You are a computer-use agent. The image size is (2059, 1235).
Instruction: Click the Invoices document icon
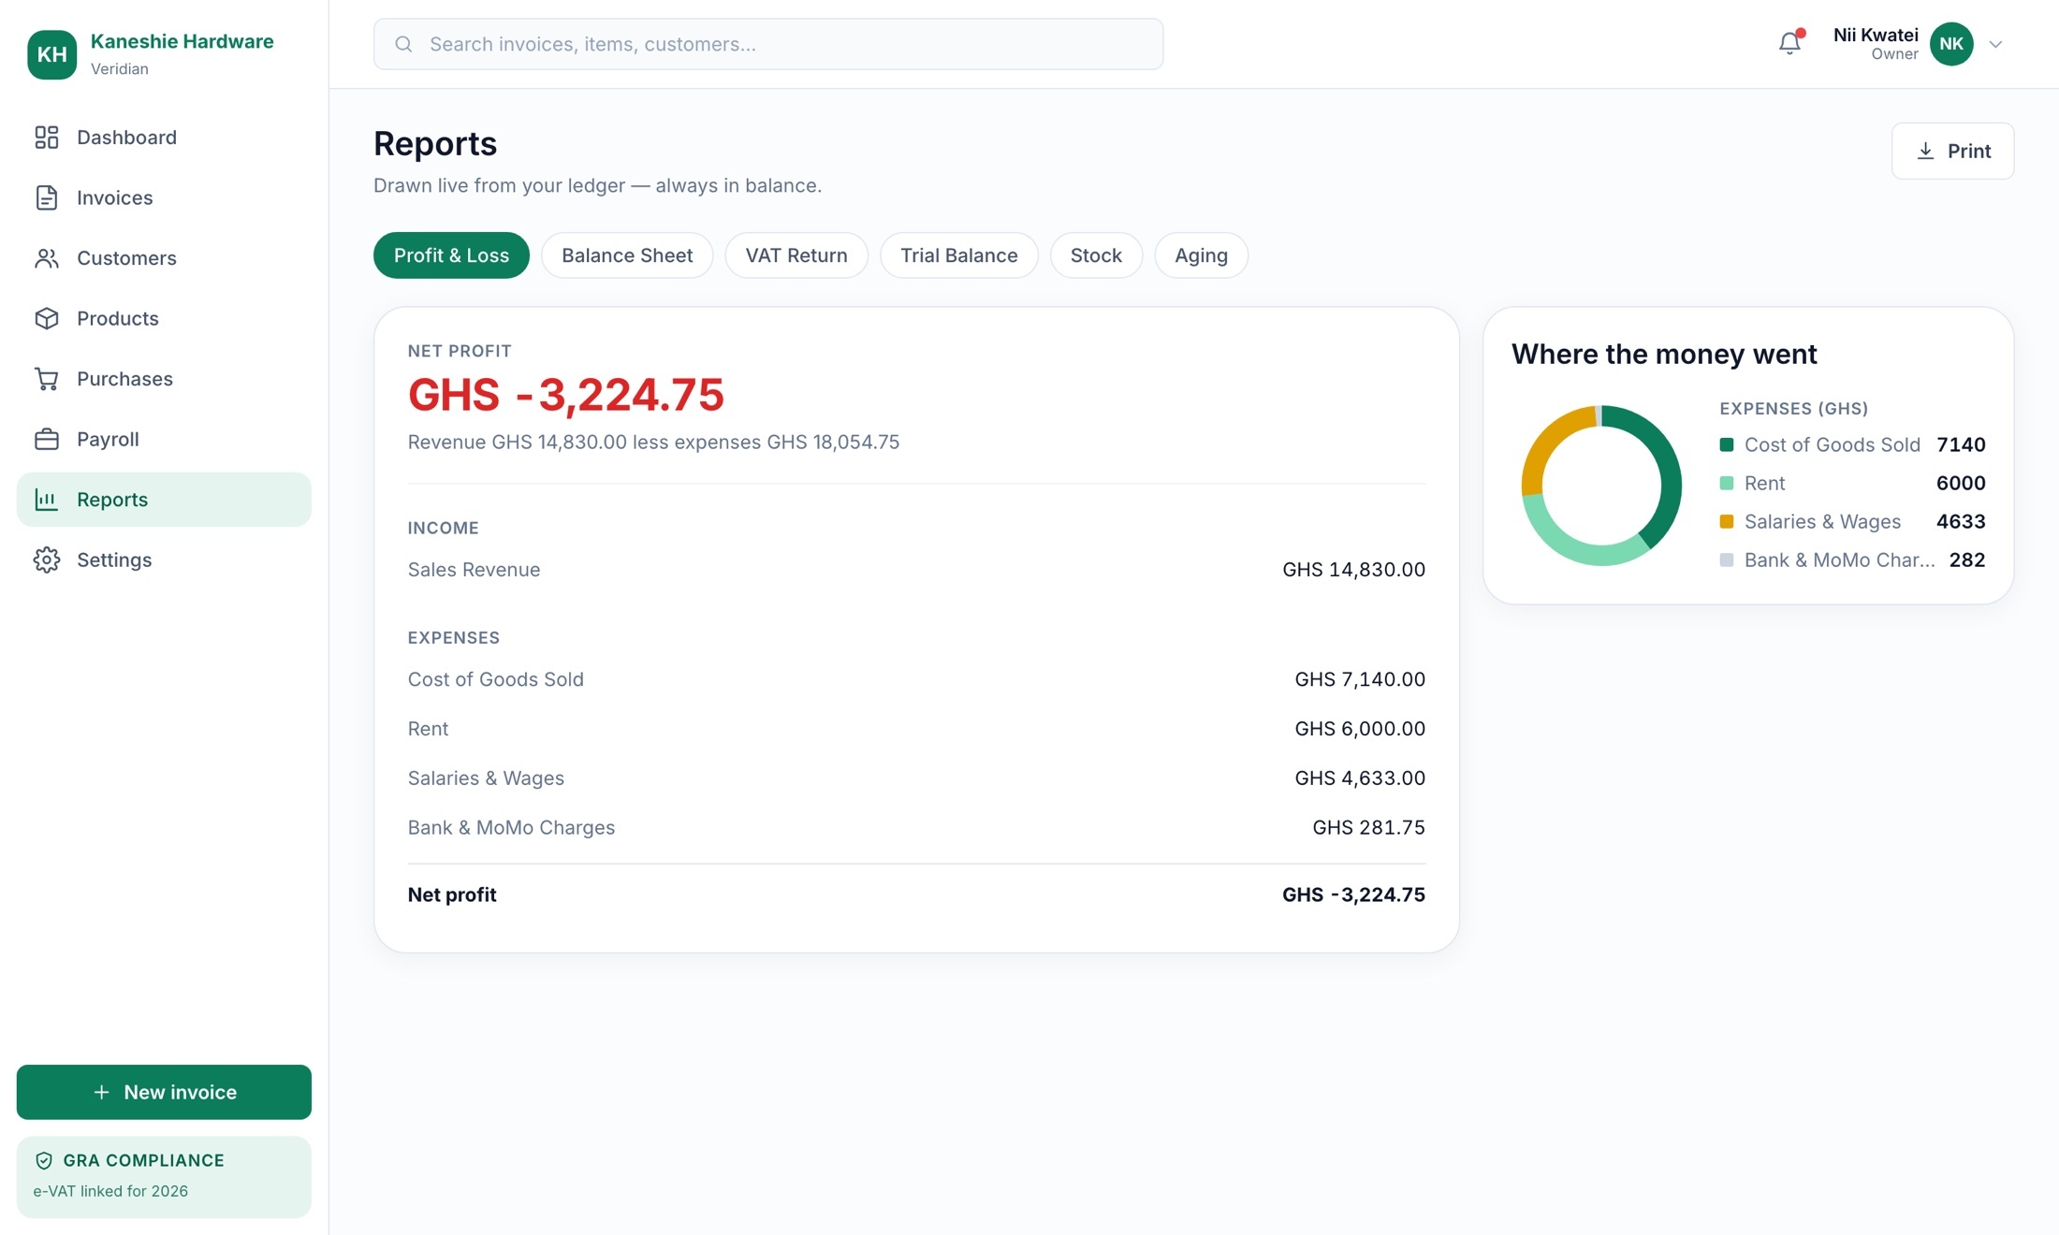pos(46,197)
